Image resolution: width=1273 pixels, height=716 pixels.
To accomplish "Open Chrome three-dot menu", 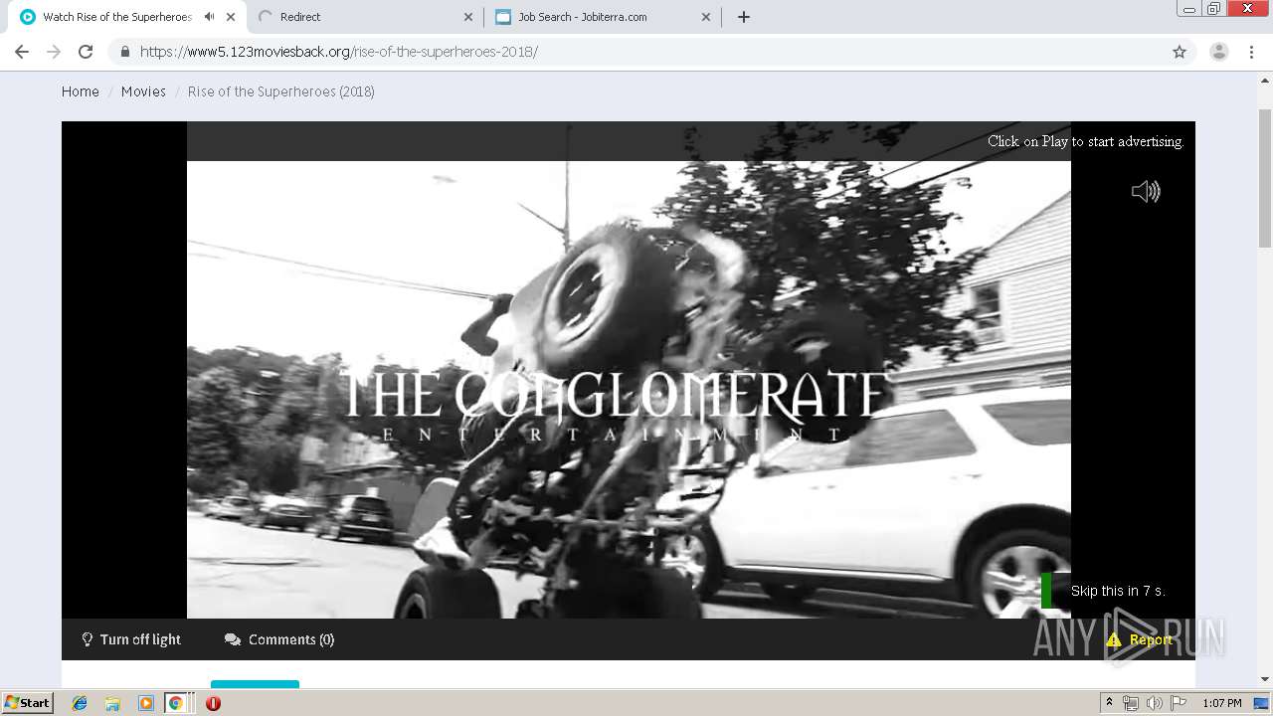I will click(x=1252, y=52).
